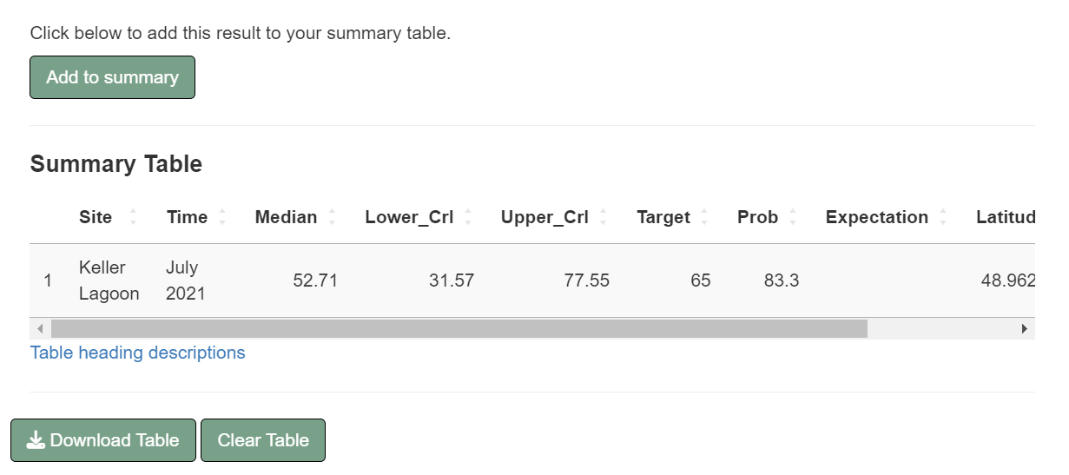Screen dimensions: 1069x475
Task: Sort by Lower_CrI column sort icon
Action: click(468, 217)
